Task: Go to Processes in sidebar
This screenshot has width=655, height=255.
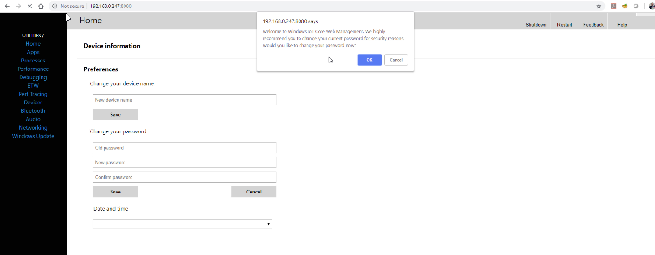Action: click(x=33, y=61)
